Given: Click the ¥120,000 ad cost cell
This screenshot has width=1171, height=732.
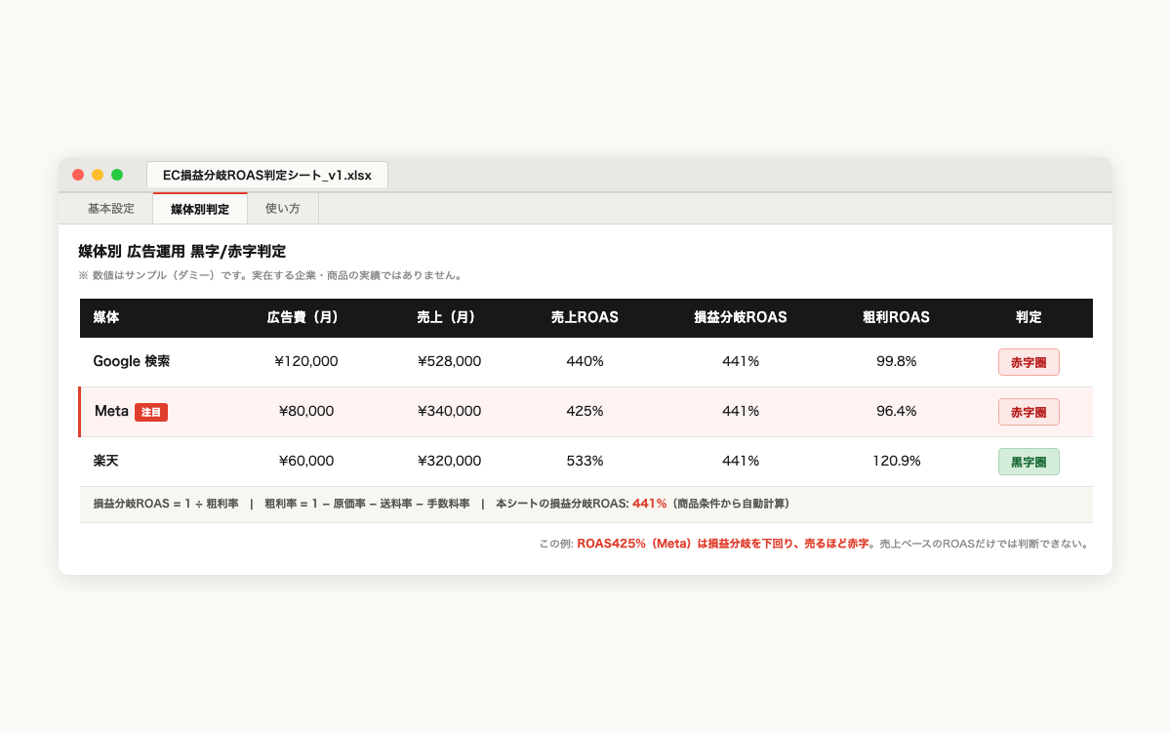Looking at the screenshot, I should coord(306,361).
